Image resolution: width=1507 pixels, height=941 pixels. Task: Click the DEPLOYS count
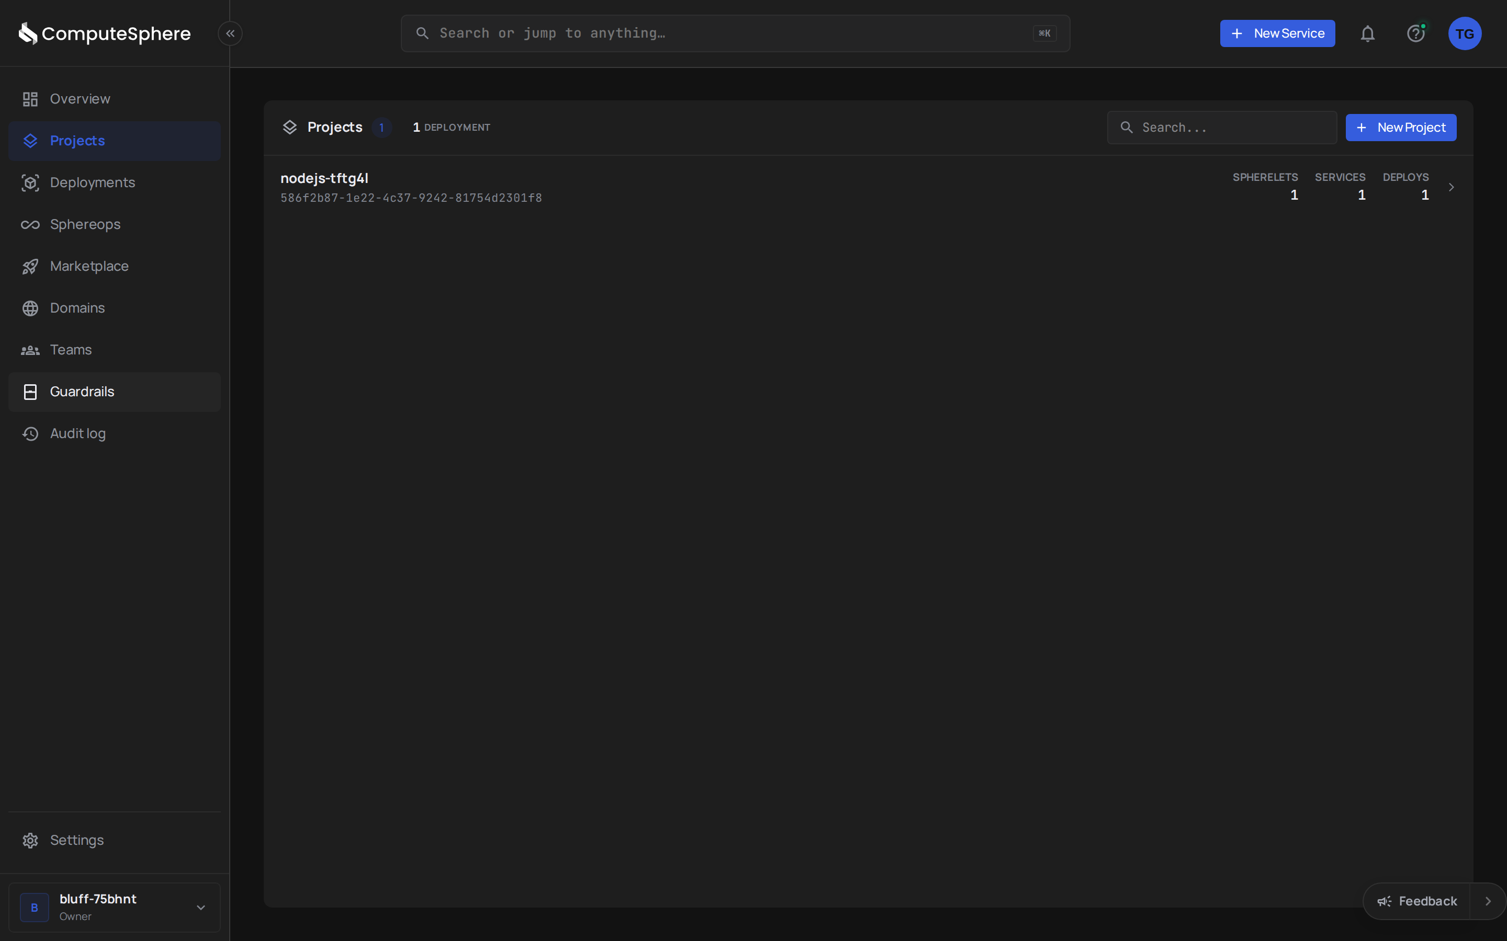tap(1425, 195)
